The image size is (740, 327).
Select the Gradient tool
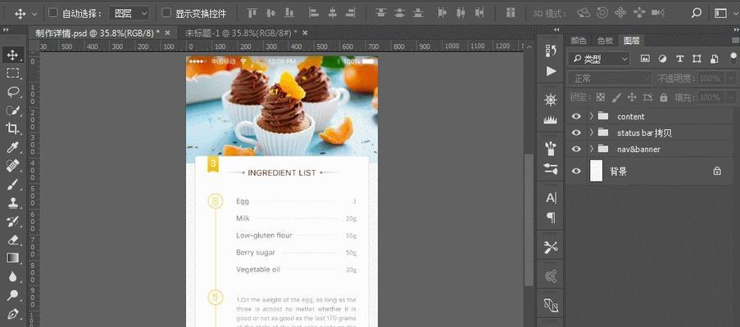tap(13, 258)
